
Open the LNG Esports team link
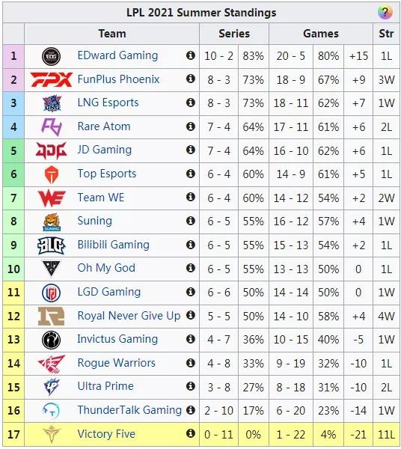pyautogui.click(x=108, y=103)
